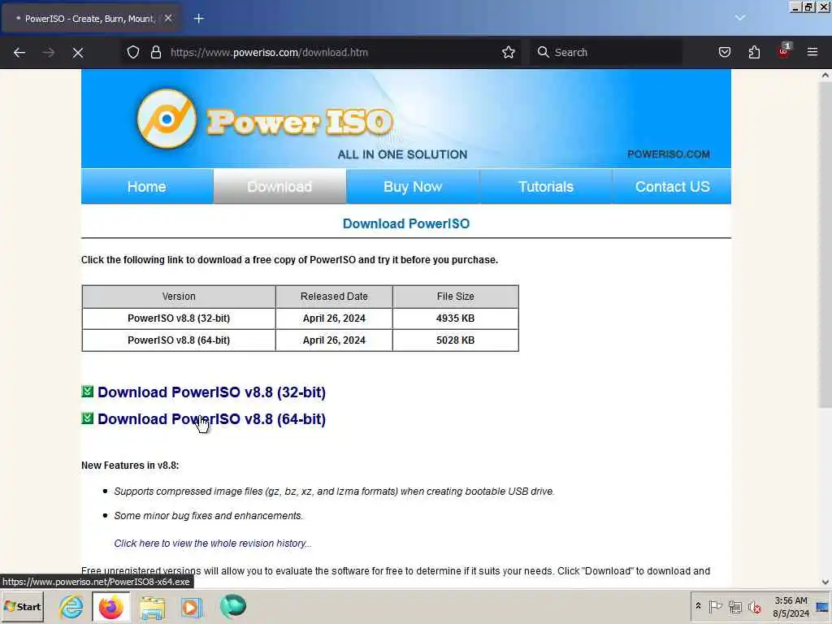Click the Download PowerISO page heading
This screenshot has width=832, height=624.
(406, 223)
